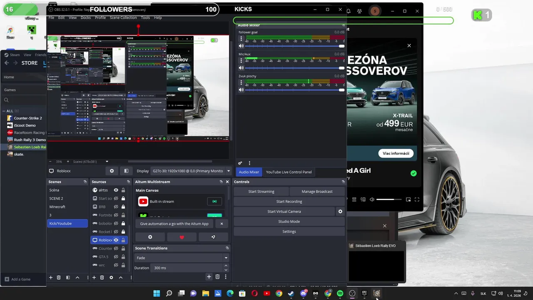Open the Scene Collection menu
This screenshot has height=300, width=533.
[x=123, y=17]
